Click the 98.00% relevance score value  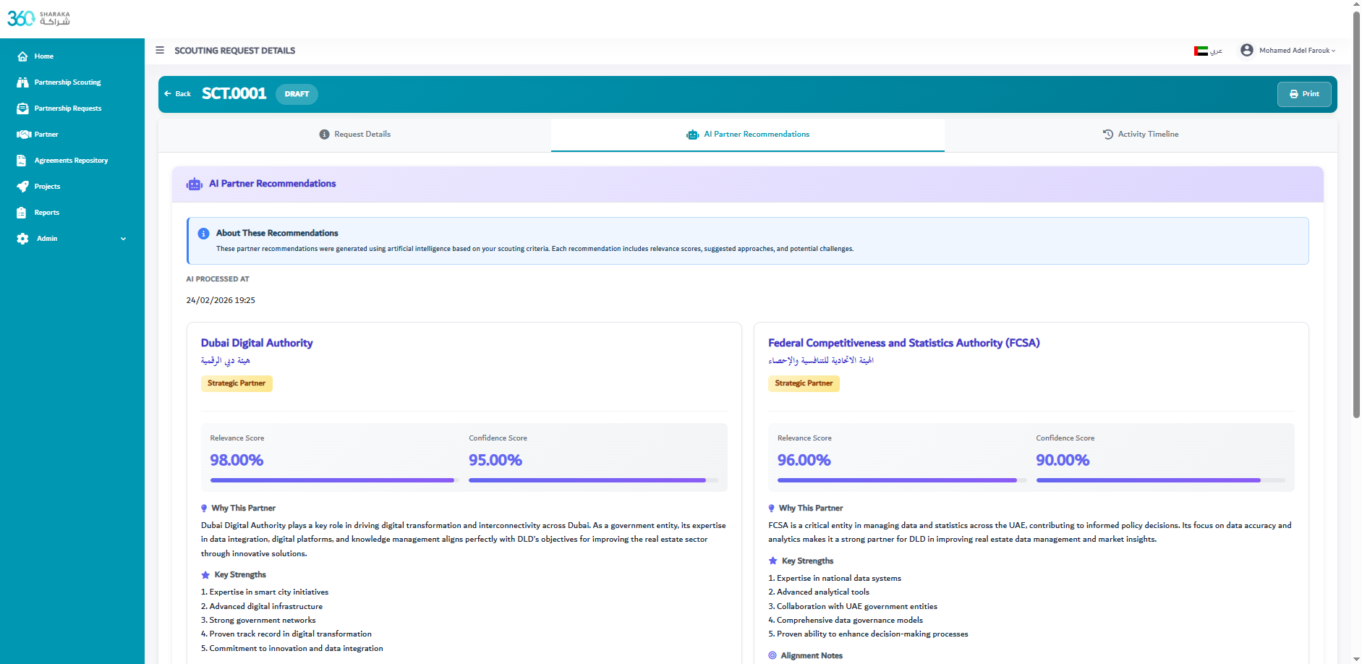tap(237, 460)
